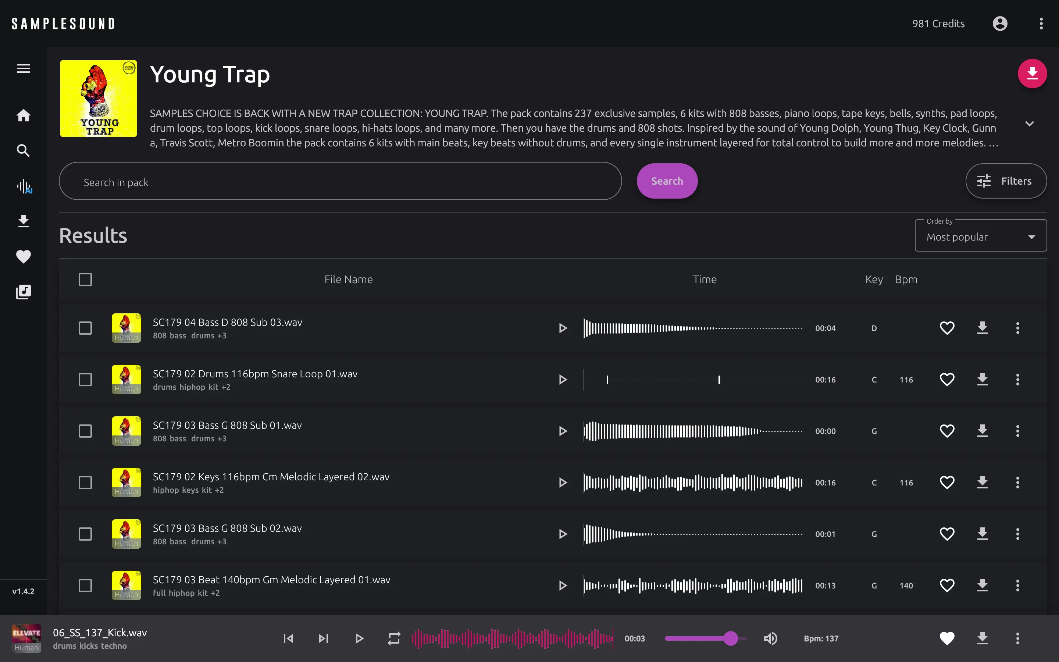
Task: Download SC179 04 Bass D 808 Sub 03
Action: coord(983,328)
